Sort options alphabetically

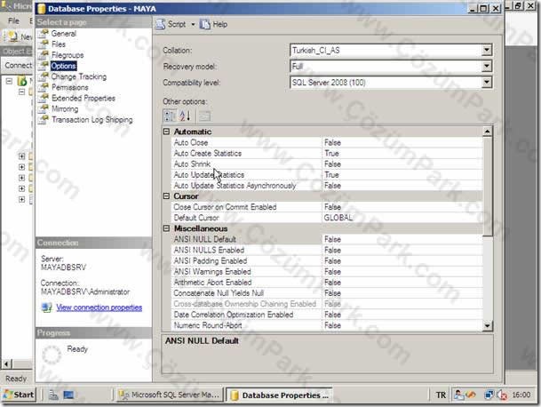click(x=185, y=116)
